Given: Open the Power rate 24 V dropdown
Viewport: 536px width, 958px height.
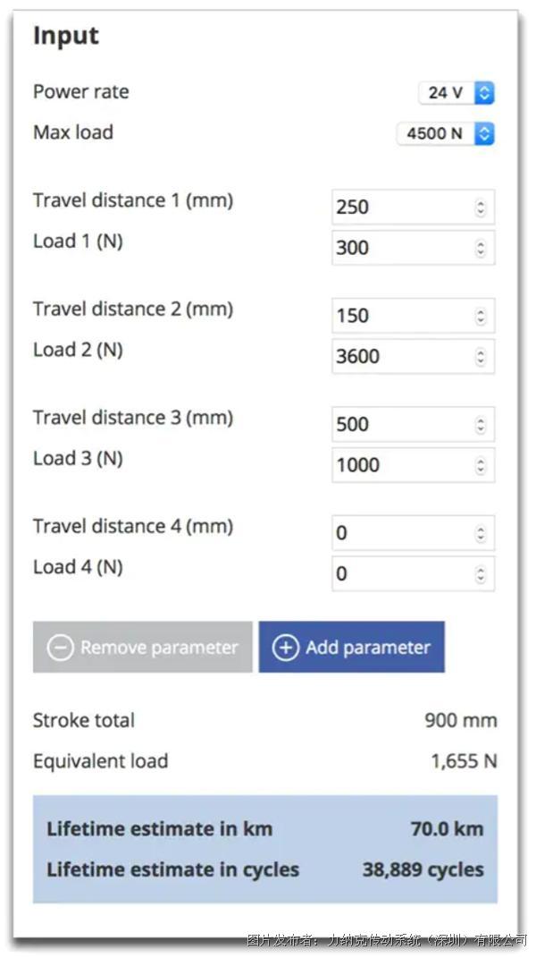Looking at the screenshot, I should pyautogui.click(x=456, y=92).
